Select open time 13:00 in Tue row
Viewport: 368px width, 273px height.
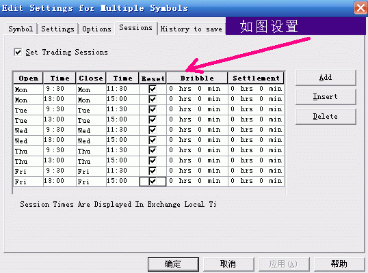click(60, 119)
